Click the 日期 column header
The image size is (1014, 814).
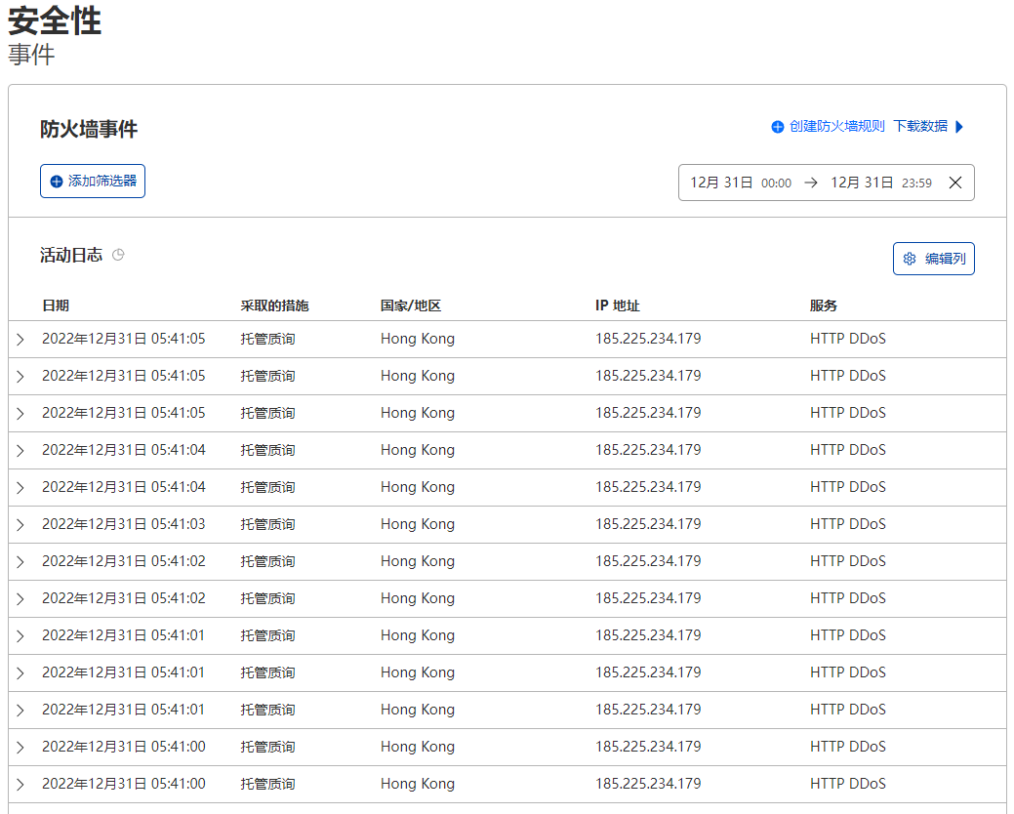point(56,305)
